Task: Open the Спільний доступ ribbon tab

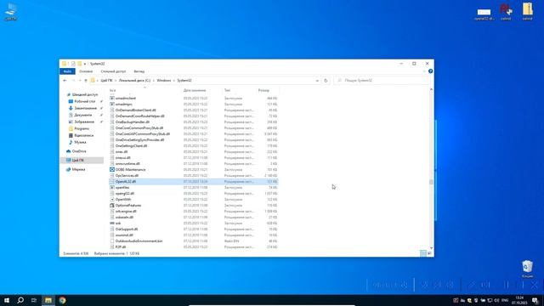Action: pyautogui.click(x=113, y=71)
